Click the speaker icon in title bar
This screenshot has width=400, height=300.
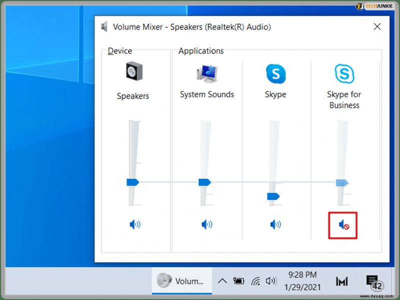click(x=104, y=27)
